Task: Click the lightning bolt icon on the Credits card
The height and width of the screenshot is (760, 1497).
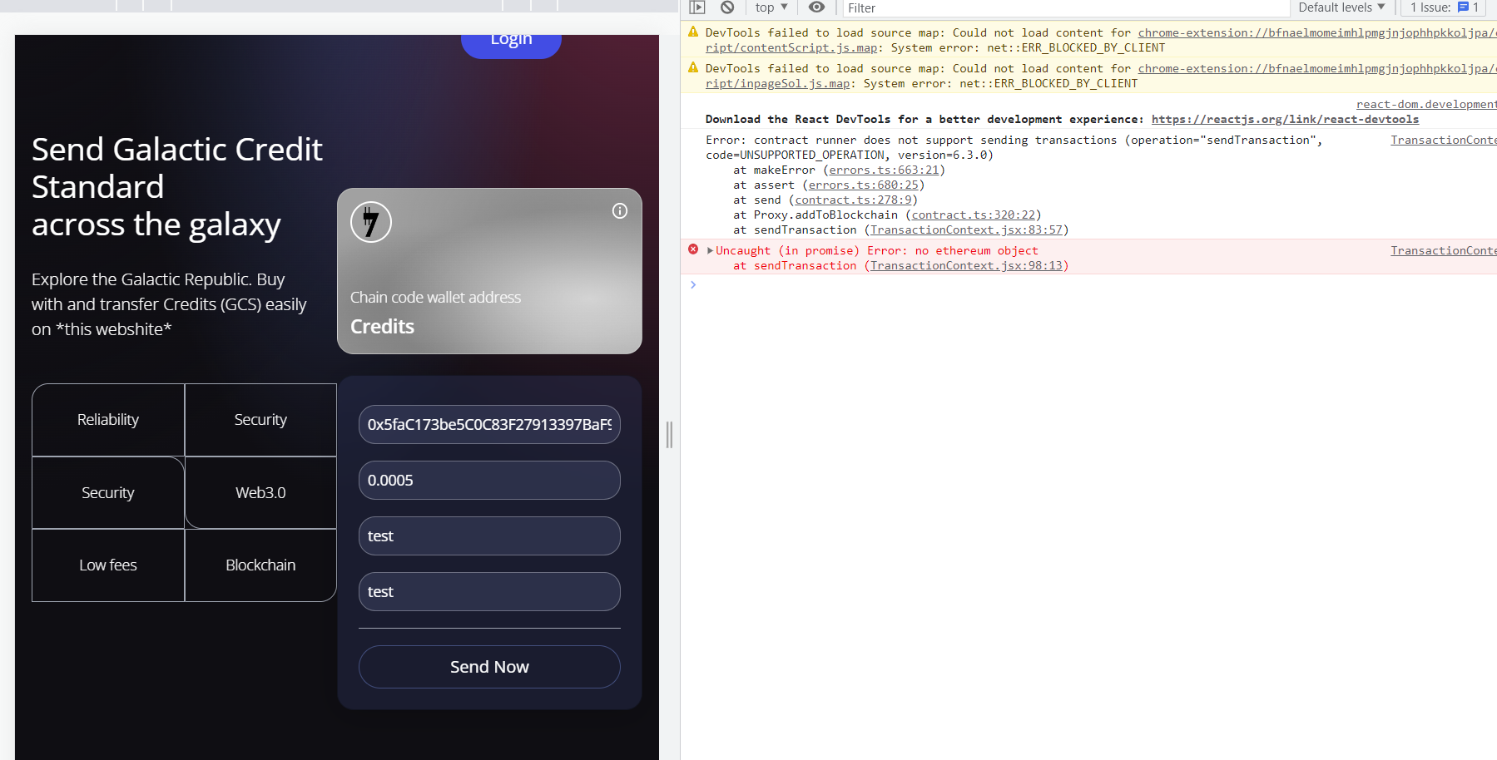Action: (370, 221)
